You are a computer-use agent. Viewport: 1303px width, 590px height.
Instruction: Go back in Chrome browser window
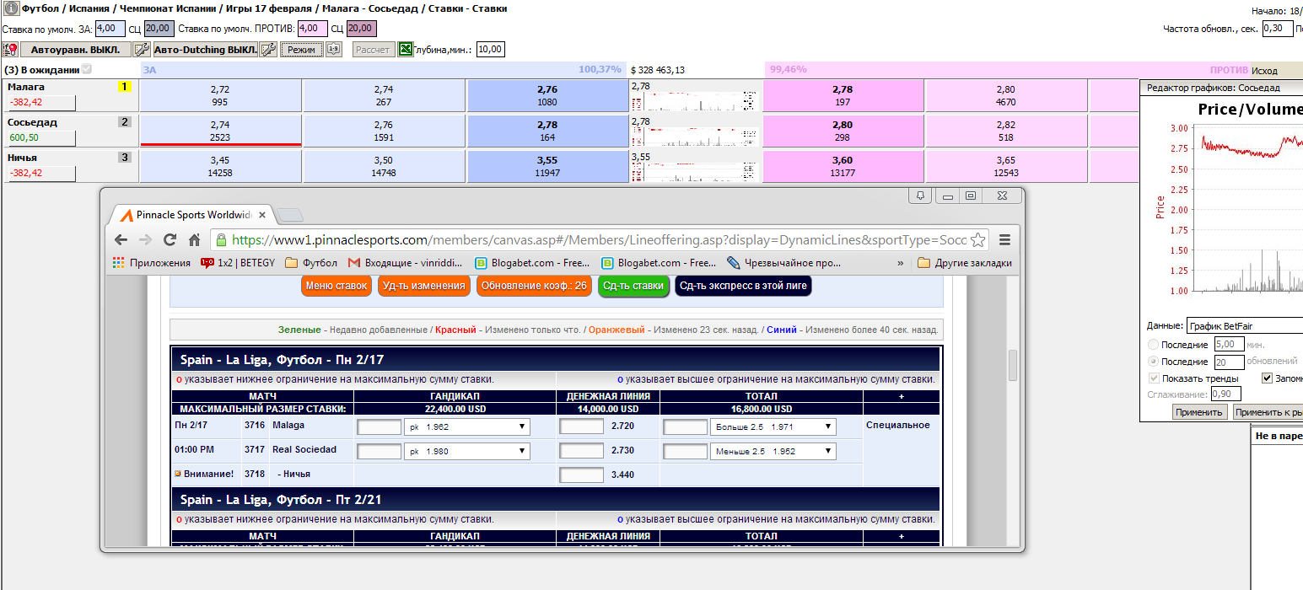[x=121, y=239]
